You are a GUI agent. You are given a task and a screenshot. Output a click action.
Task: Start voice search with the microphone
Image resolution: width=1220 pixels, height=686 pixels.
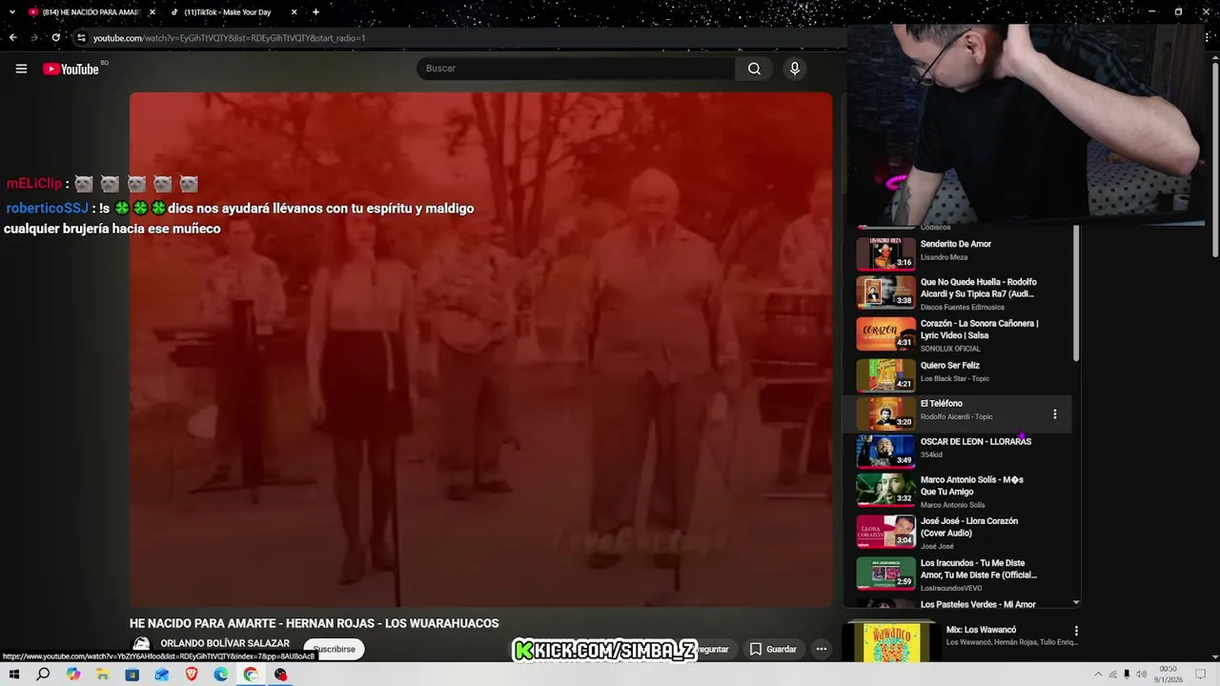794,69
